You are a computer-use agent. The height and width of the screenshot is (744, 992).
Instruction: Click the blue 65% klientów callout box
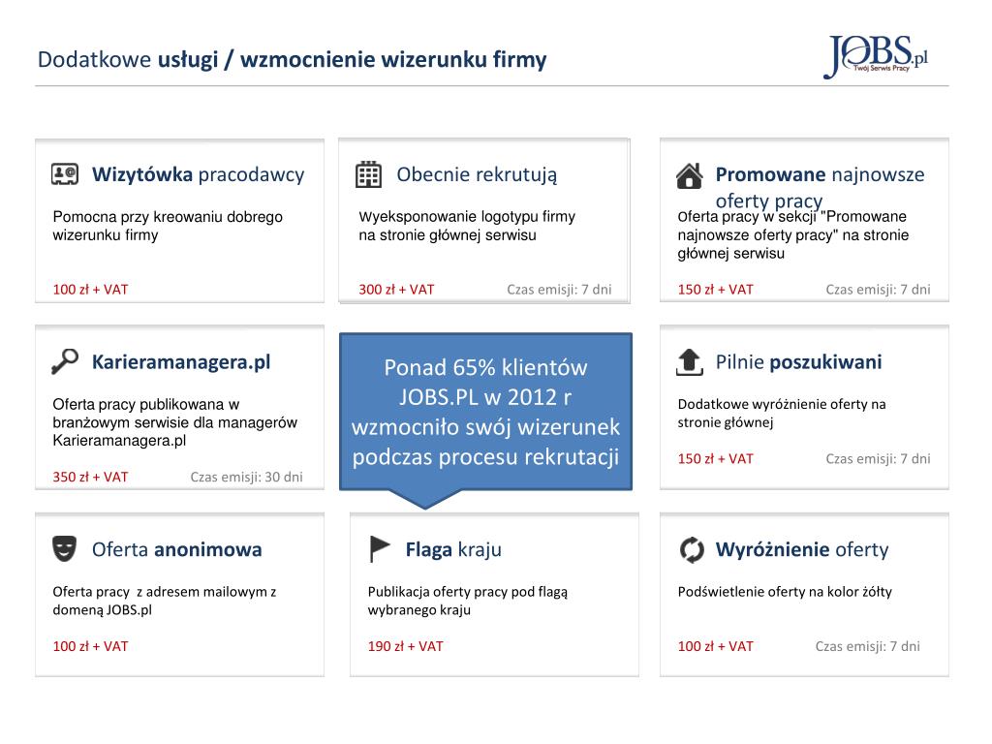485,412
